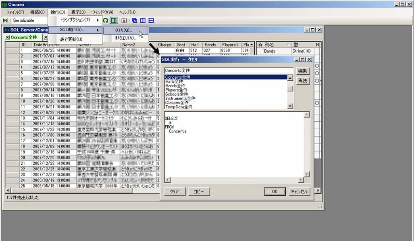Click the star column header icon
This screenshot has width=414, height=241.
260,45
